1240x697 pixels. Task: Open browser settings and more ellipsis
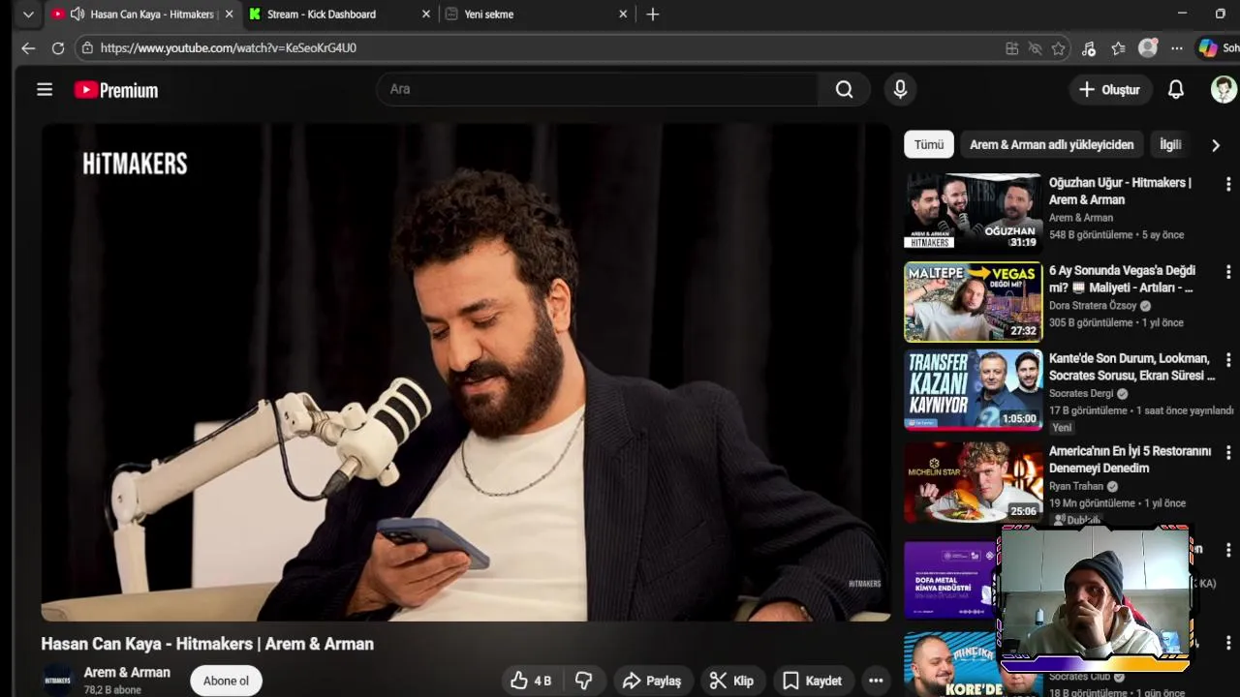coord(1176,48)
